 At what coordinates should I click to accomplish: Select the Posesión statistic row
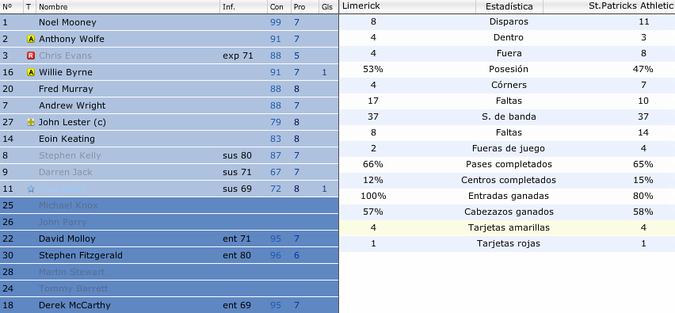point(507,69)
